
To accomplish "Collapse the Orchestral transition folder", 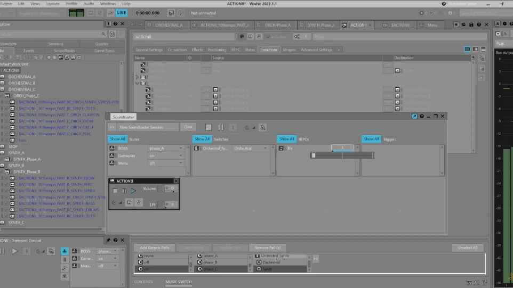I will tap(137, 84).
